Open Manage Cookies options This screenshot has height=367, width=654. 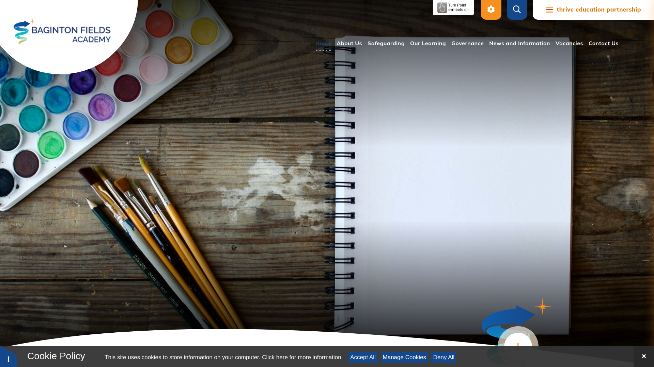[x=404, y=357]
